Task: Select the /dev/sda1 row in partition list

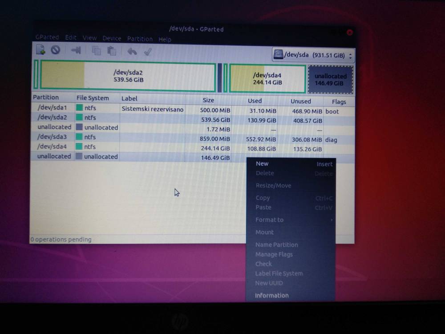Action: coord(53,108)
